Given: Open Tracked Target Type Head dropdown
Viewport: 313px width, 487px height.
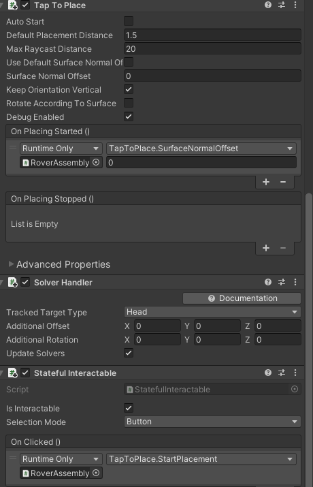Looking at the screenshot, I should [x=212, y=312].
